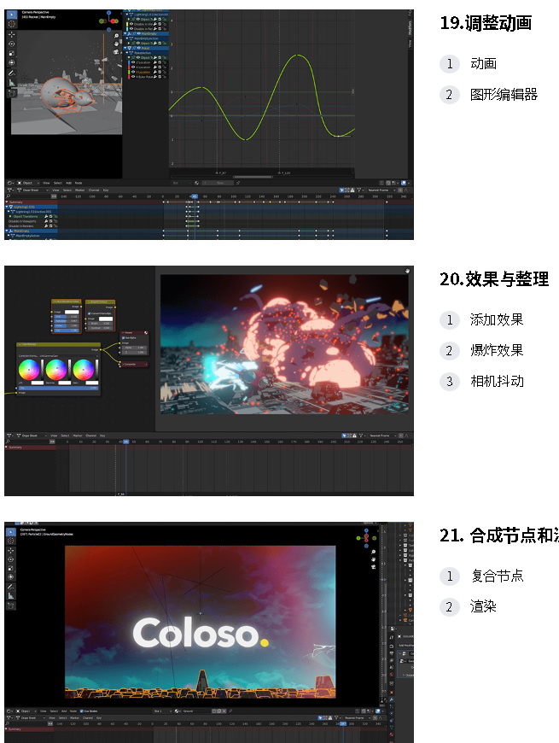The image size is (559, 743).
Task: Open Select menu in lesson 20 dope sheet
Action: point(66,435)
